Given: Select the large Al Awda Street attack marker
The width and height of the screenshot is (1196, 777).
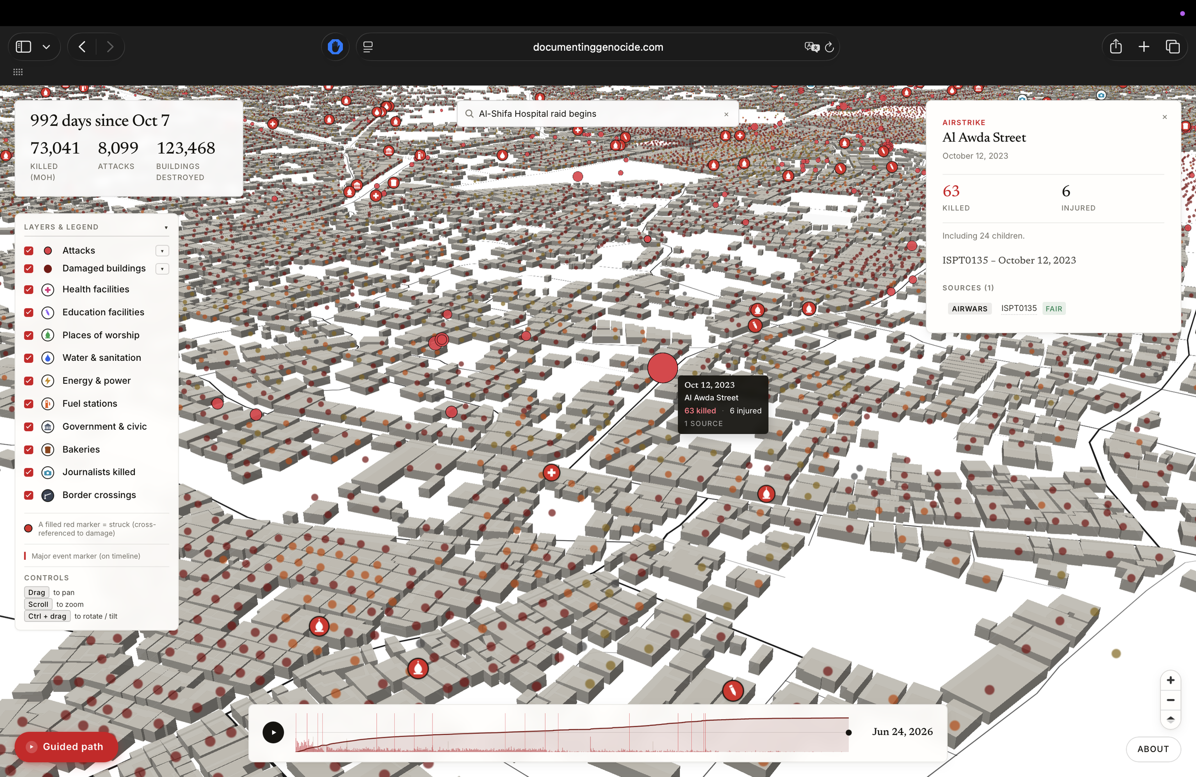Looking at the screenshot, I should pos(662,368).
